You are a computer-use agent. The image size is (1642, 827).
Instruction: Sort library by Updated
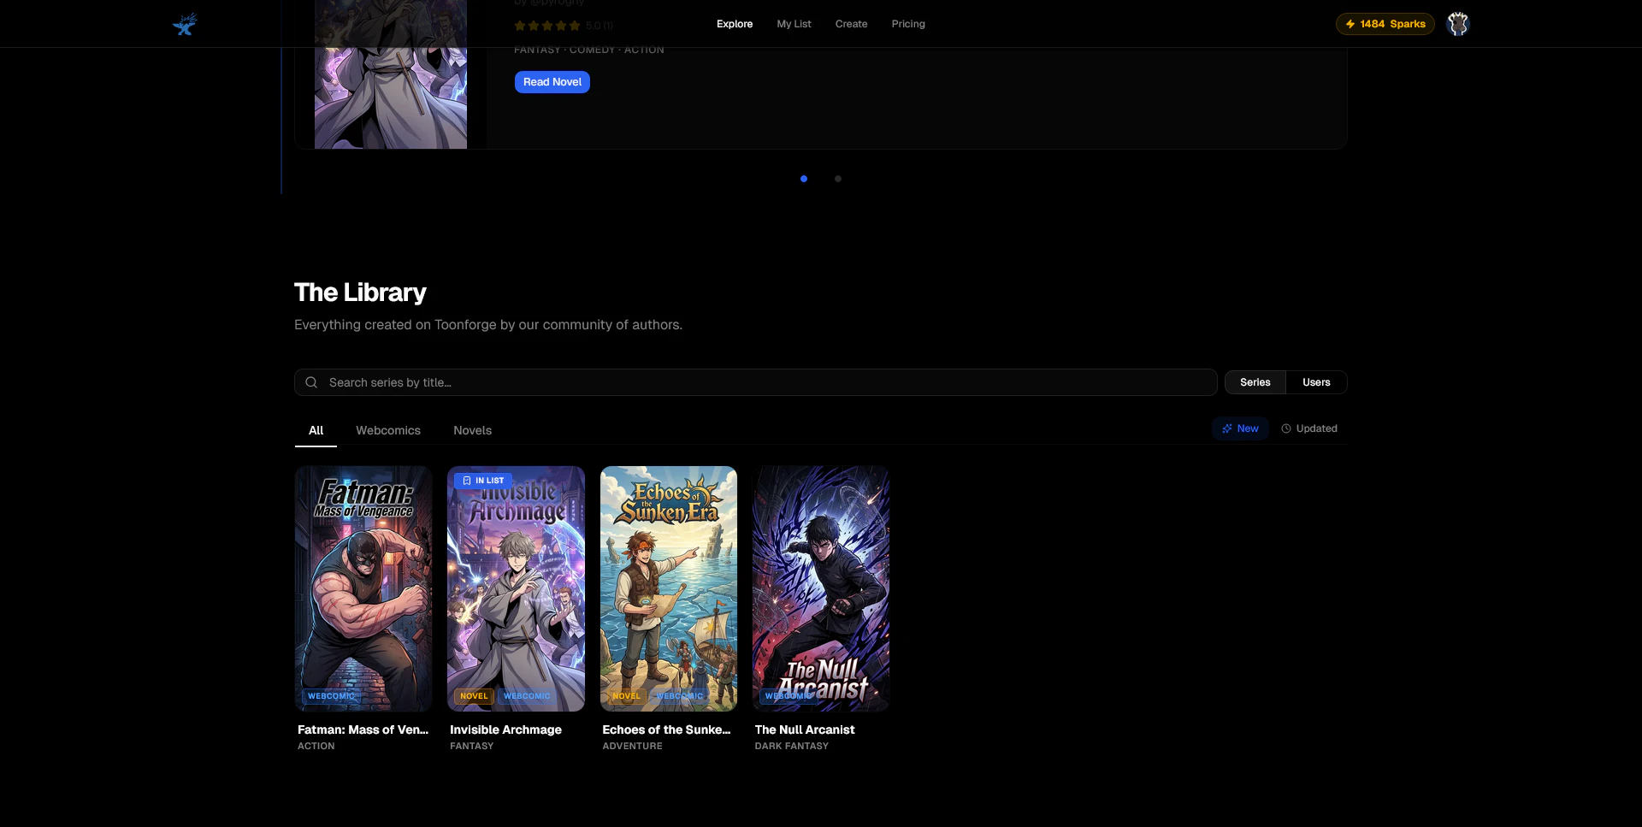[x=1309, y=428]
